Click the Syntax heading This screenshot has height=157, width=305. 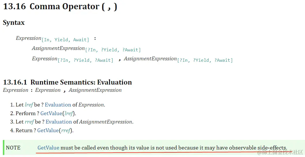(14, 23)
